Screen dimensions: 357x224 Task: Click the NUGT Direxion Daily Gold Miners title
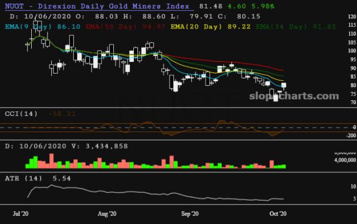96,6
